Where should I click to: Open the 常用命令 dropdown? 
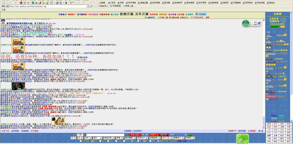143,138
